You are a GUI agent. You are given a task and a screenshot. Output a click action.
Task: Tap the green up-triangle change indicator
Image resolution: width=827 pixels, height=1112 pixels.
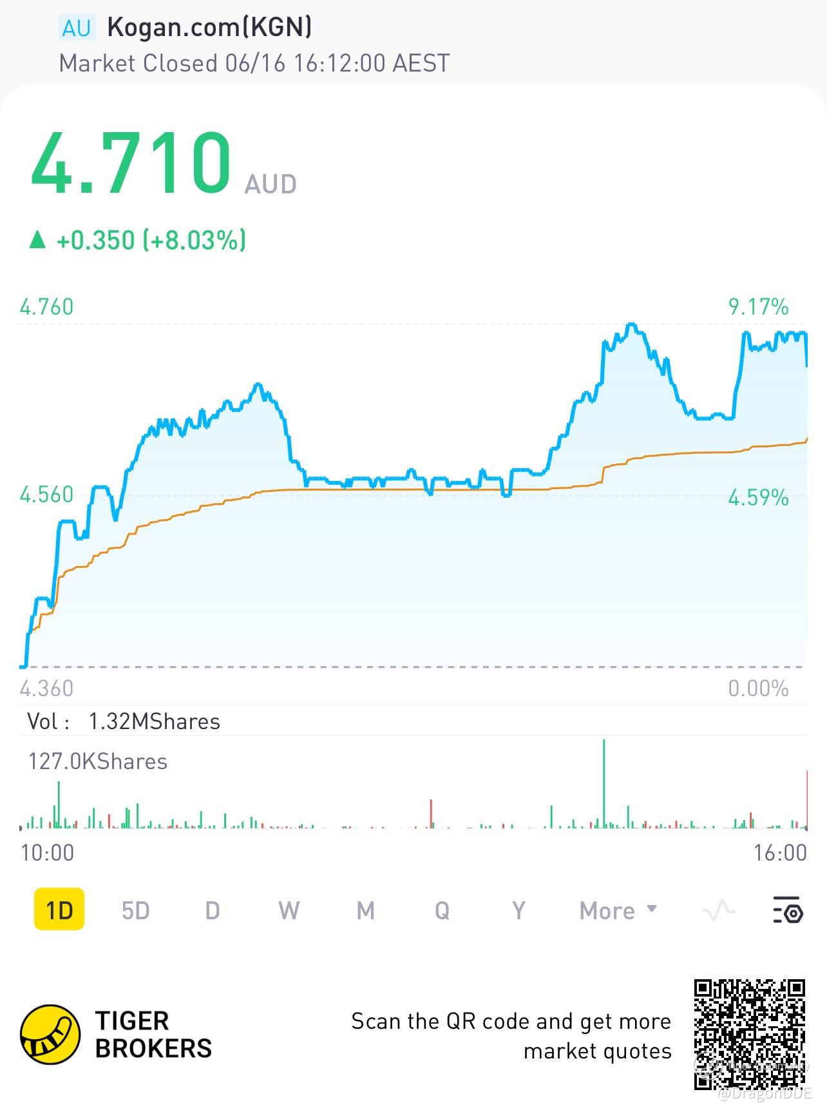coord(38,240)
